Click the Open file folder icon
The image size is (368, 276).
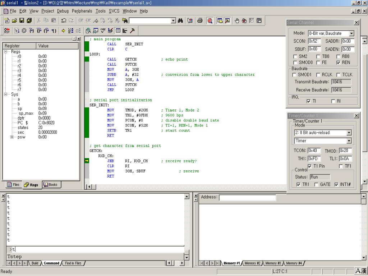coord(15,20)
